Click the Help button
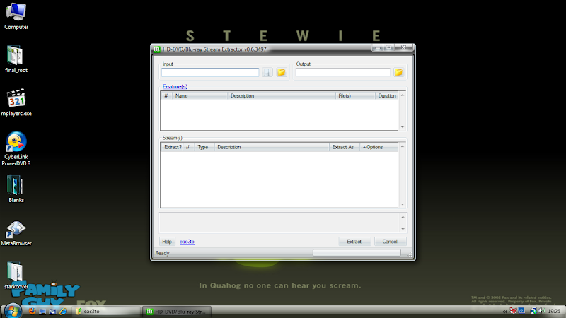566x318 pixels. [x=167, y=242]
